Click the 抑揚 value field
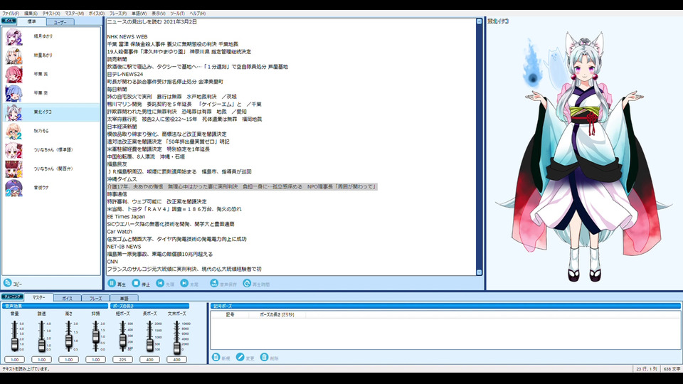The width and height of the screenshot is (683, 384). pos(95,360)
